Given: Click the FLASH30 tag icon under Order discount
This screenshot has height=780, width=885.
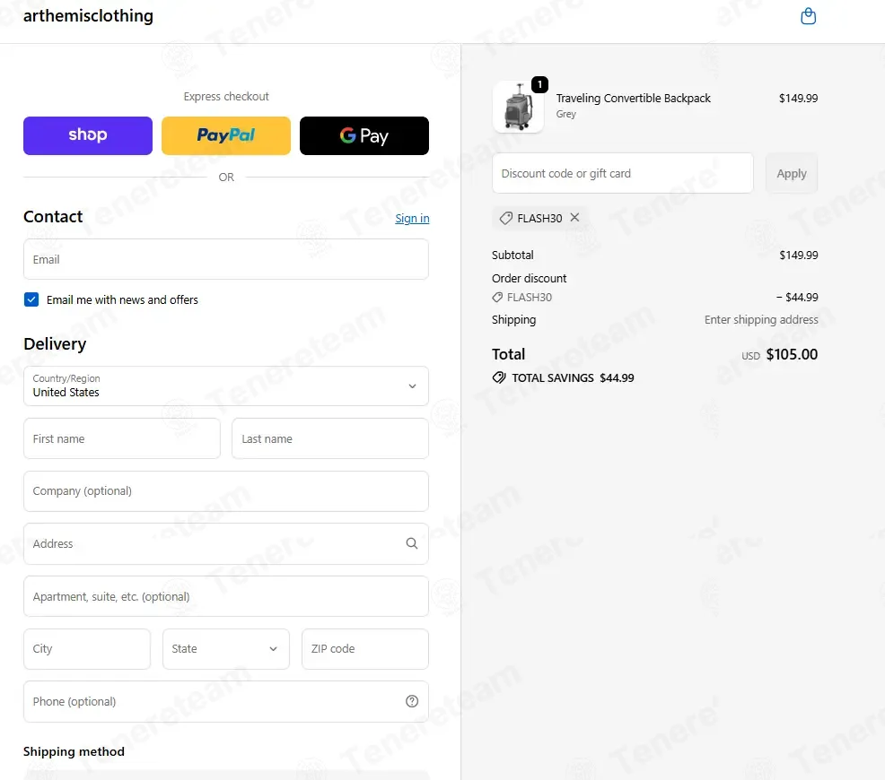Looking at the screenshot, I should point(497,297).
